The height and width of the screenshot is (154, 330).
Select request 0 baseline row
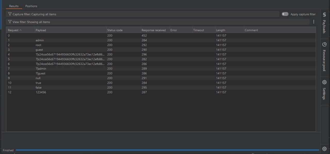coord(161,36)
